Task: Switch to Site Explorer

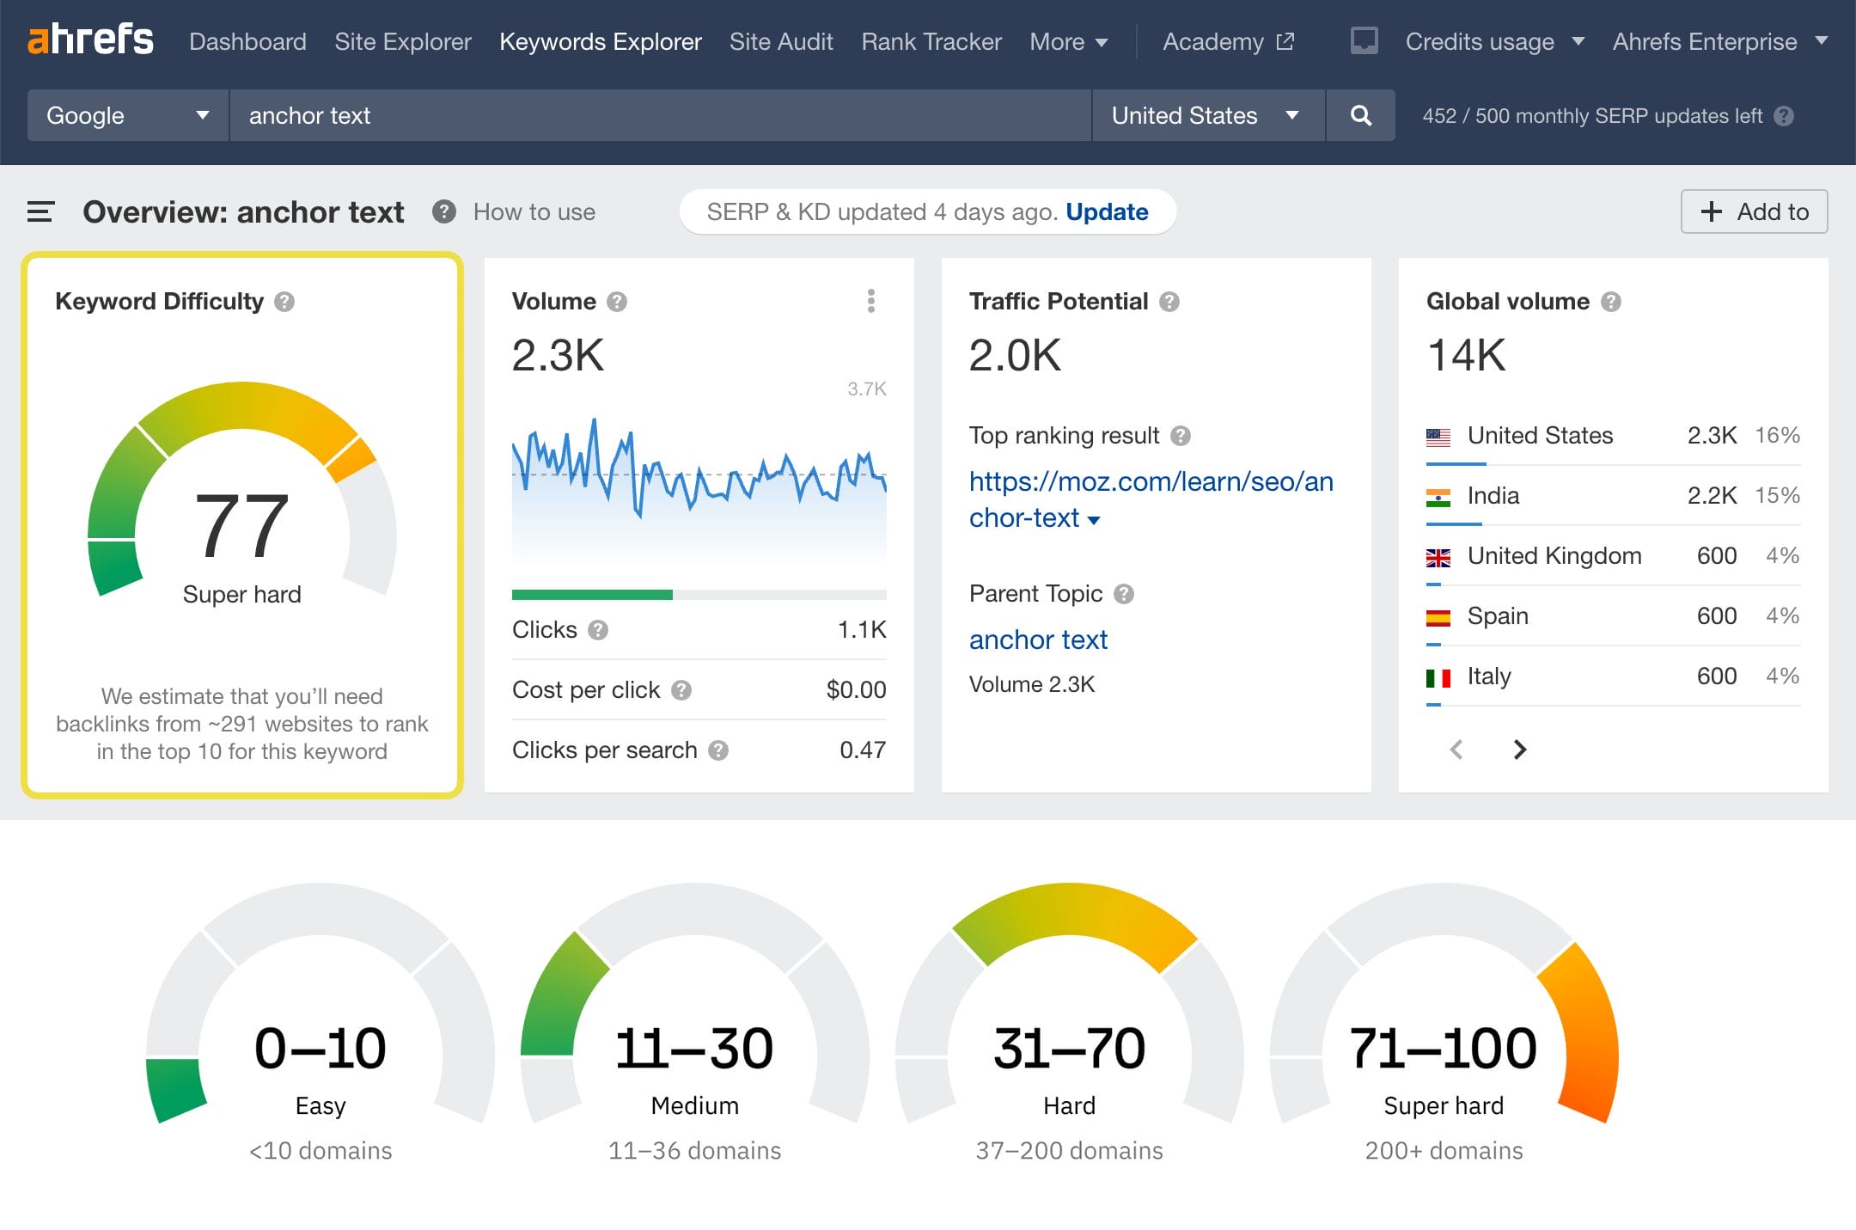Action: click(402, 41)
